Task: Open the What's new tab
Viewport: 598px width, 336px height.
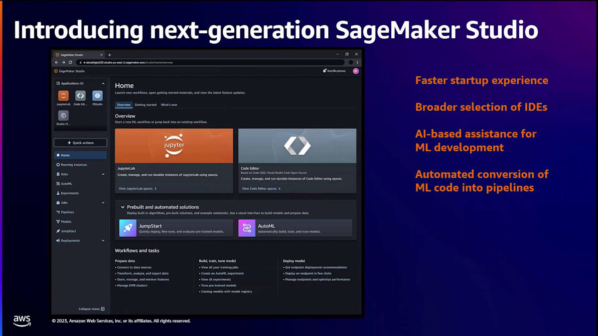Action: [169, 105]
